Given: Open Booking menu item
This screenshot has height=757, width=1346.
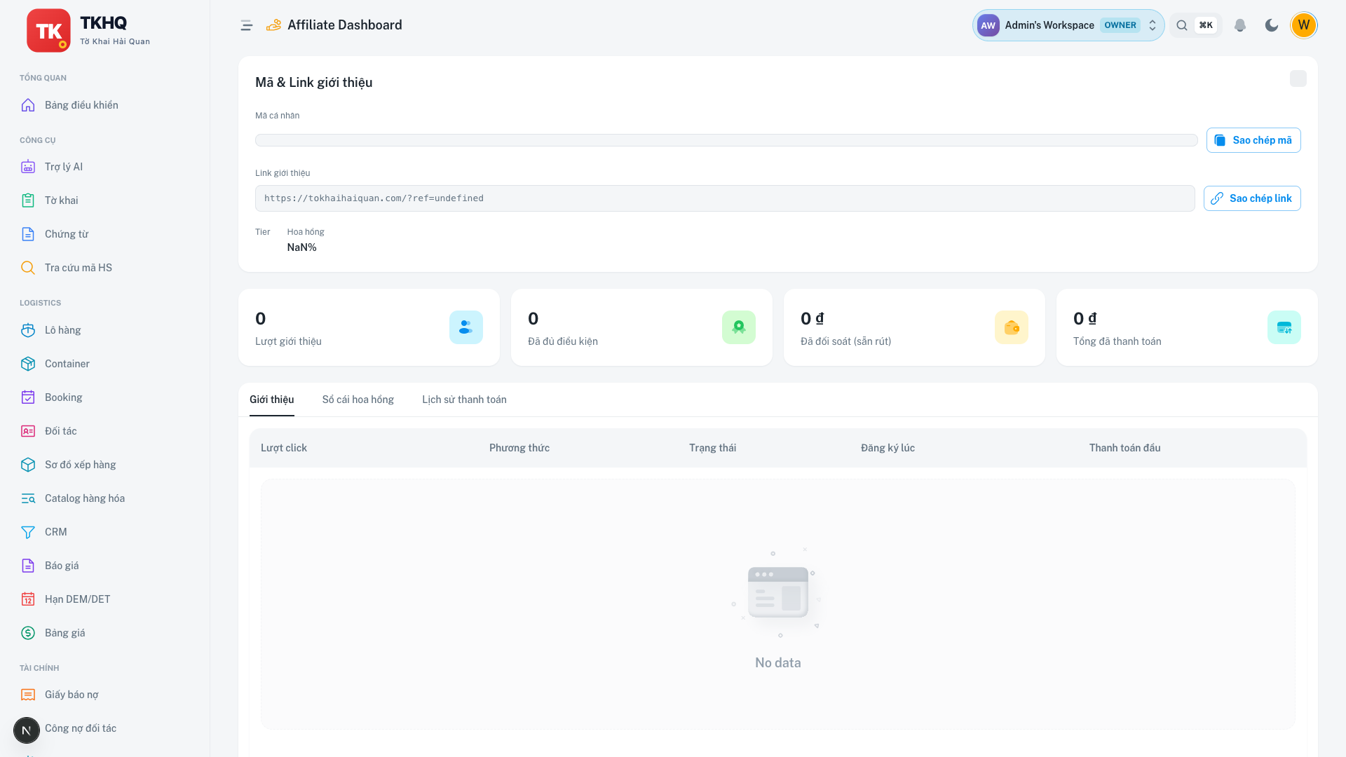Looking at the screenshot, I should pyautogui.click(x=105, y=397).
